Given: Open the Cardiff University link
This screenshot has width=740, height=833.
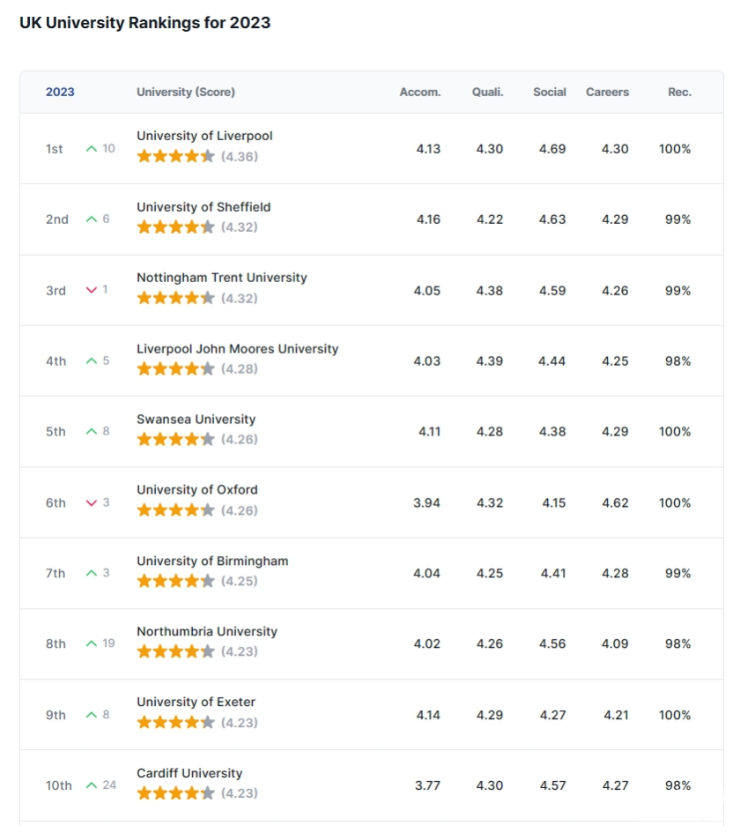Looking at the screenshot, I should 189,774.
